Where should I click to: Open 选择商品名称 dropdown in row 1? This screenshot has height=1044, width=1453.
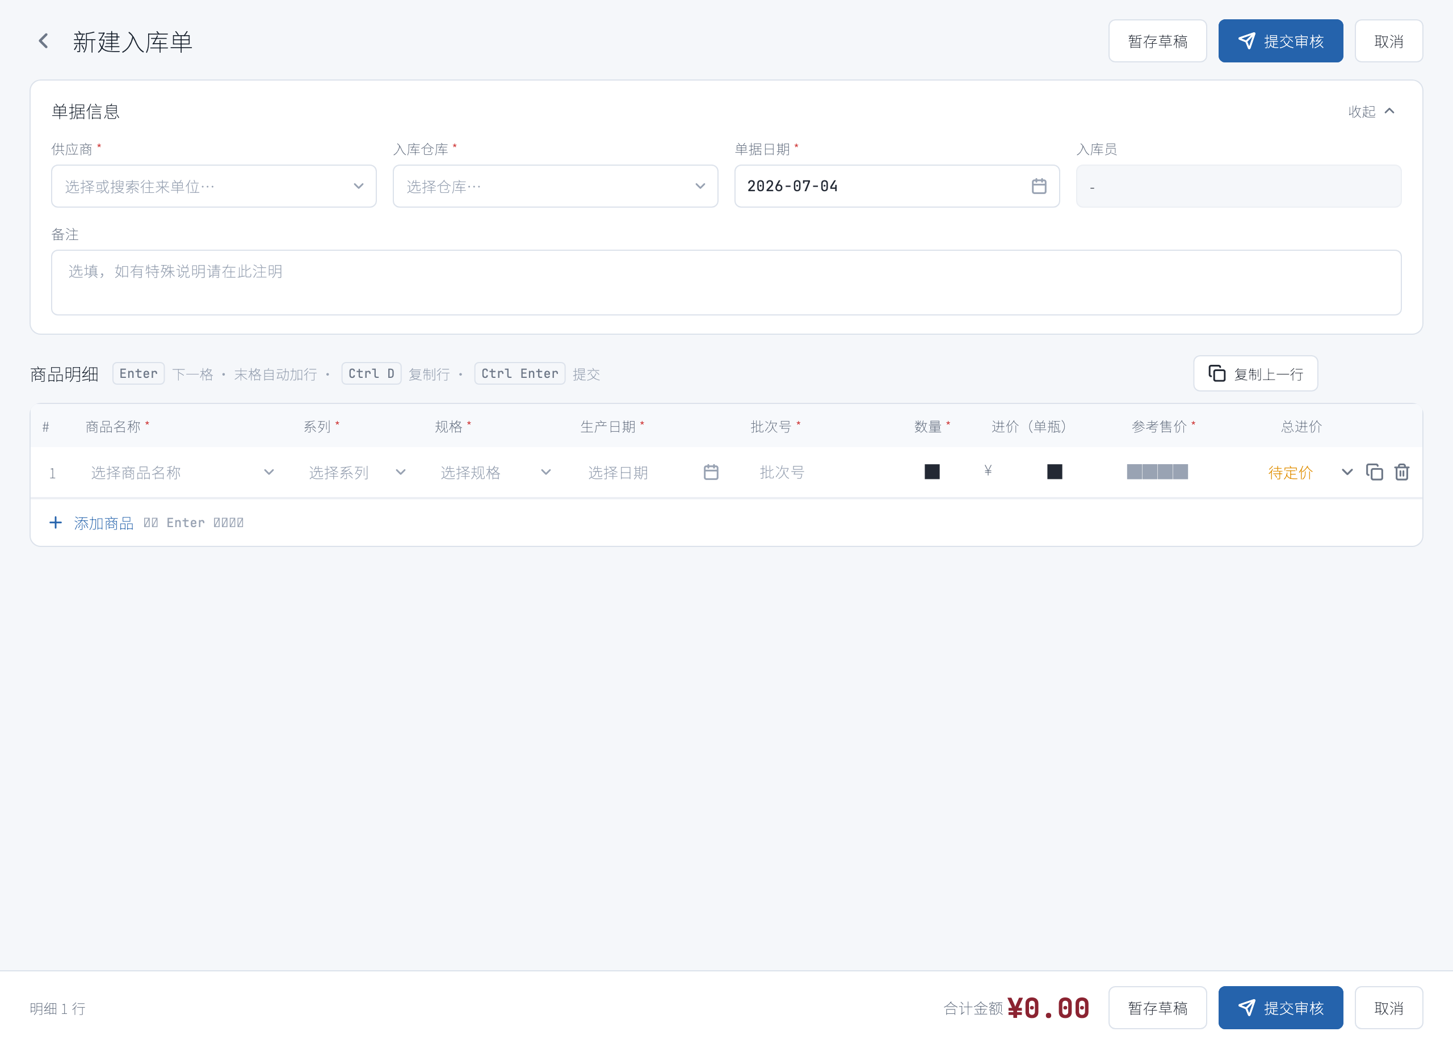tap(182, 473)
